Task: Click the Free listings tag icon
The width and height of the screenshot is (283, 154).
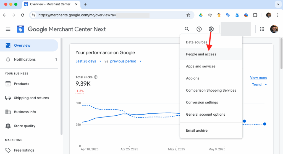Action: pos(8,150)
